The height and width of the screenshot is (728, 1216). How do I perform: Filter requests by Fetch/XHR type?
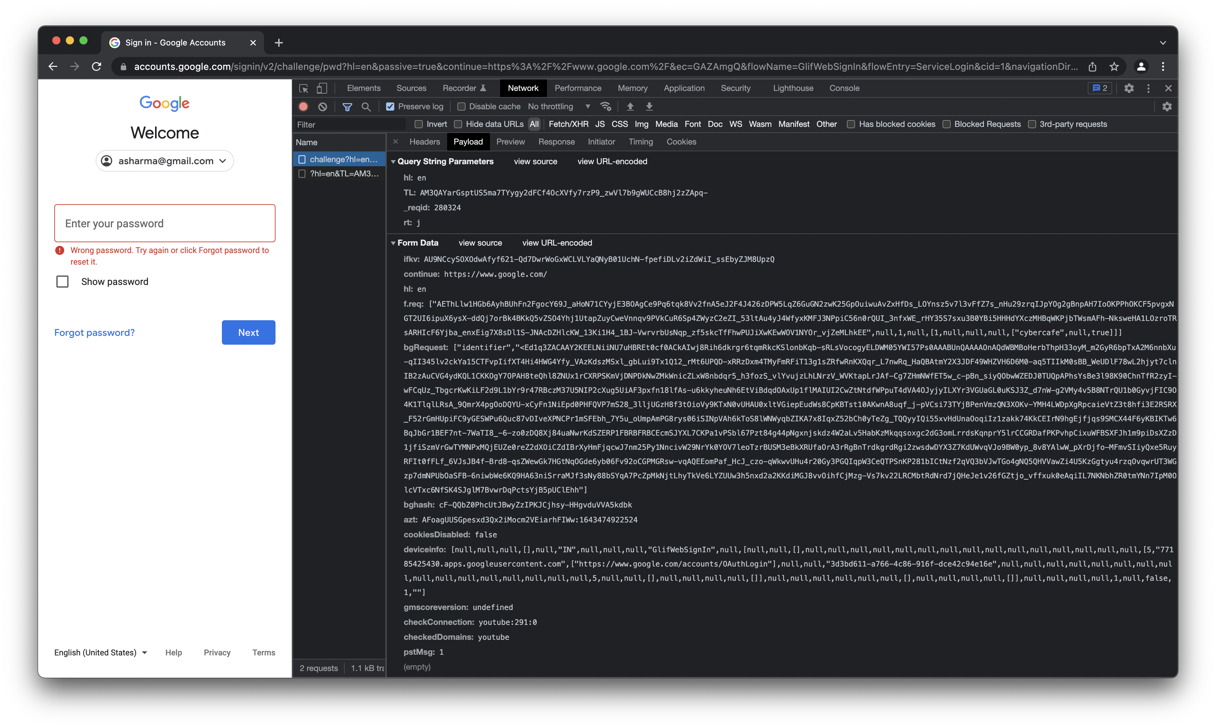coord(569,124)
